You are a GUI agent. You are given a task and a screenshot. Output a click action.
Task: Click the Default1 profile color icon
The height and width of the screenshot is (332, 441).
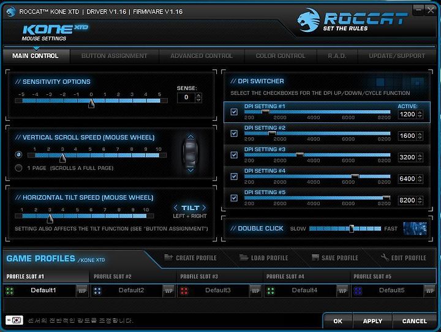(x=10, y=290)
